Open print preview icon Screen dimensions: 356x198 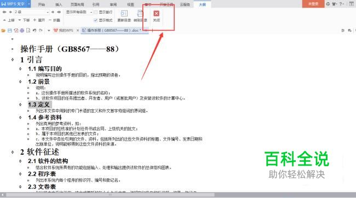click(x=28, y=31)
